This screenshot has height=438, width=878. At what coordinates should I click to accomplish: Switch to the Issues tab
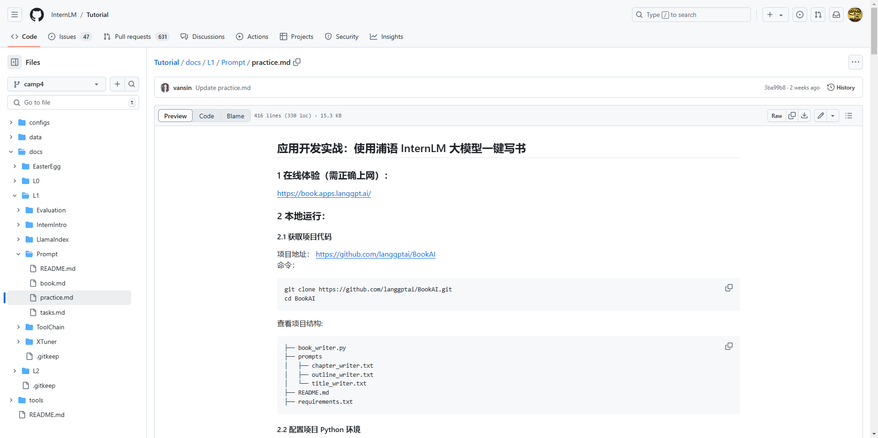click(x=70, y=37)
